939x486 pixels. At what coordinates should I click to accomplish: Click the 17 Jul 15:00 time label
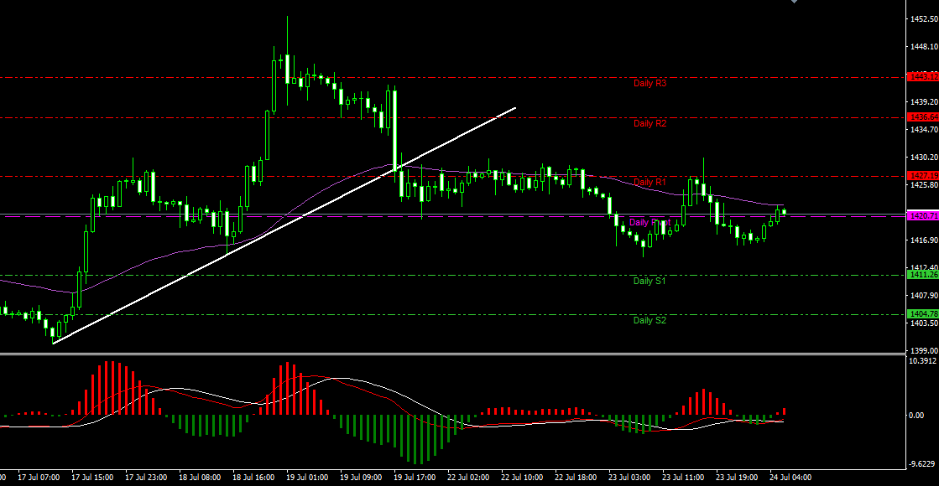(x=92, y=478)
